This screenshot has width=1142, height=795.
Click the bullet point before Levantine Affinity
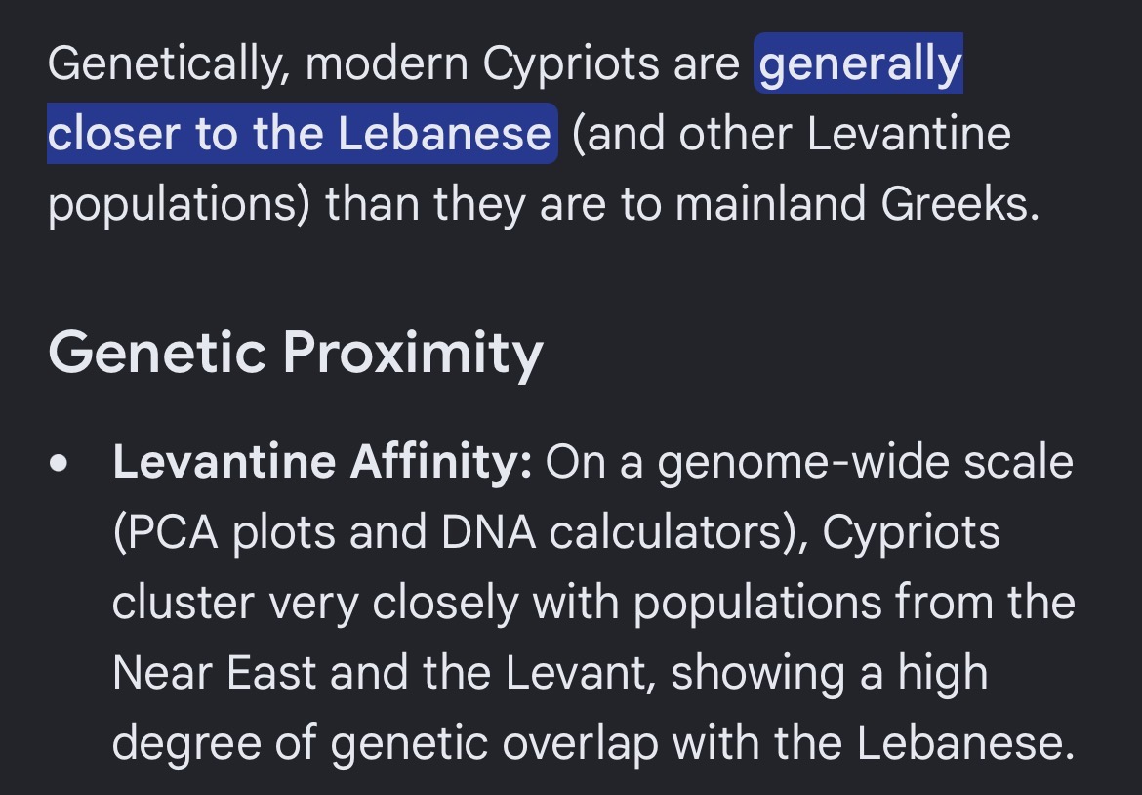[x=59, y=464]
